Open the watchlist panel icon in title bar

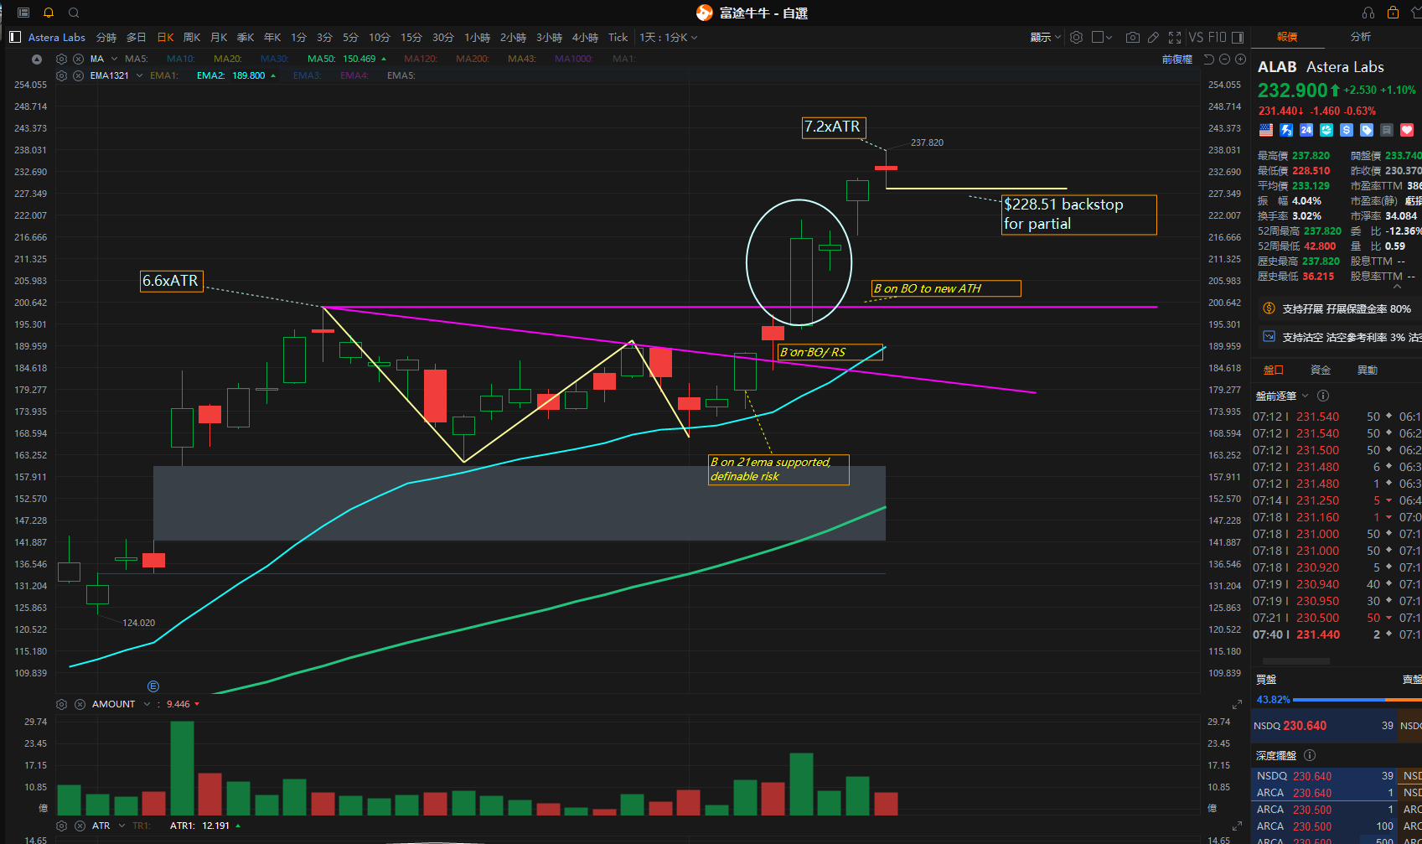pos(23,13)
